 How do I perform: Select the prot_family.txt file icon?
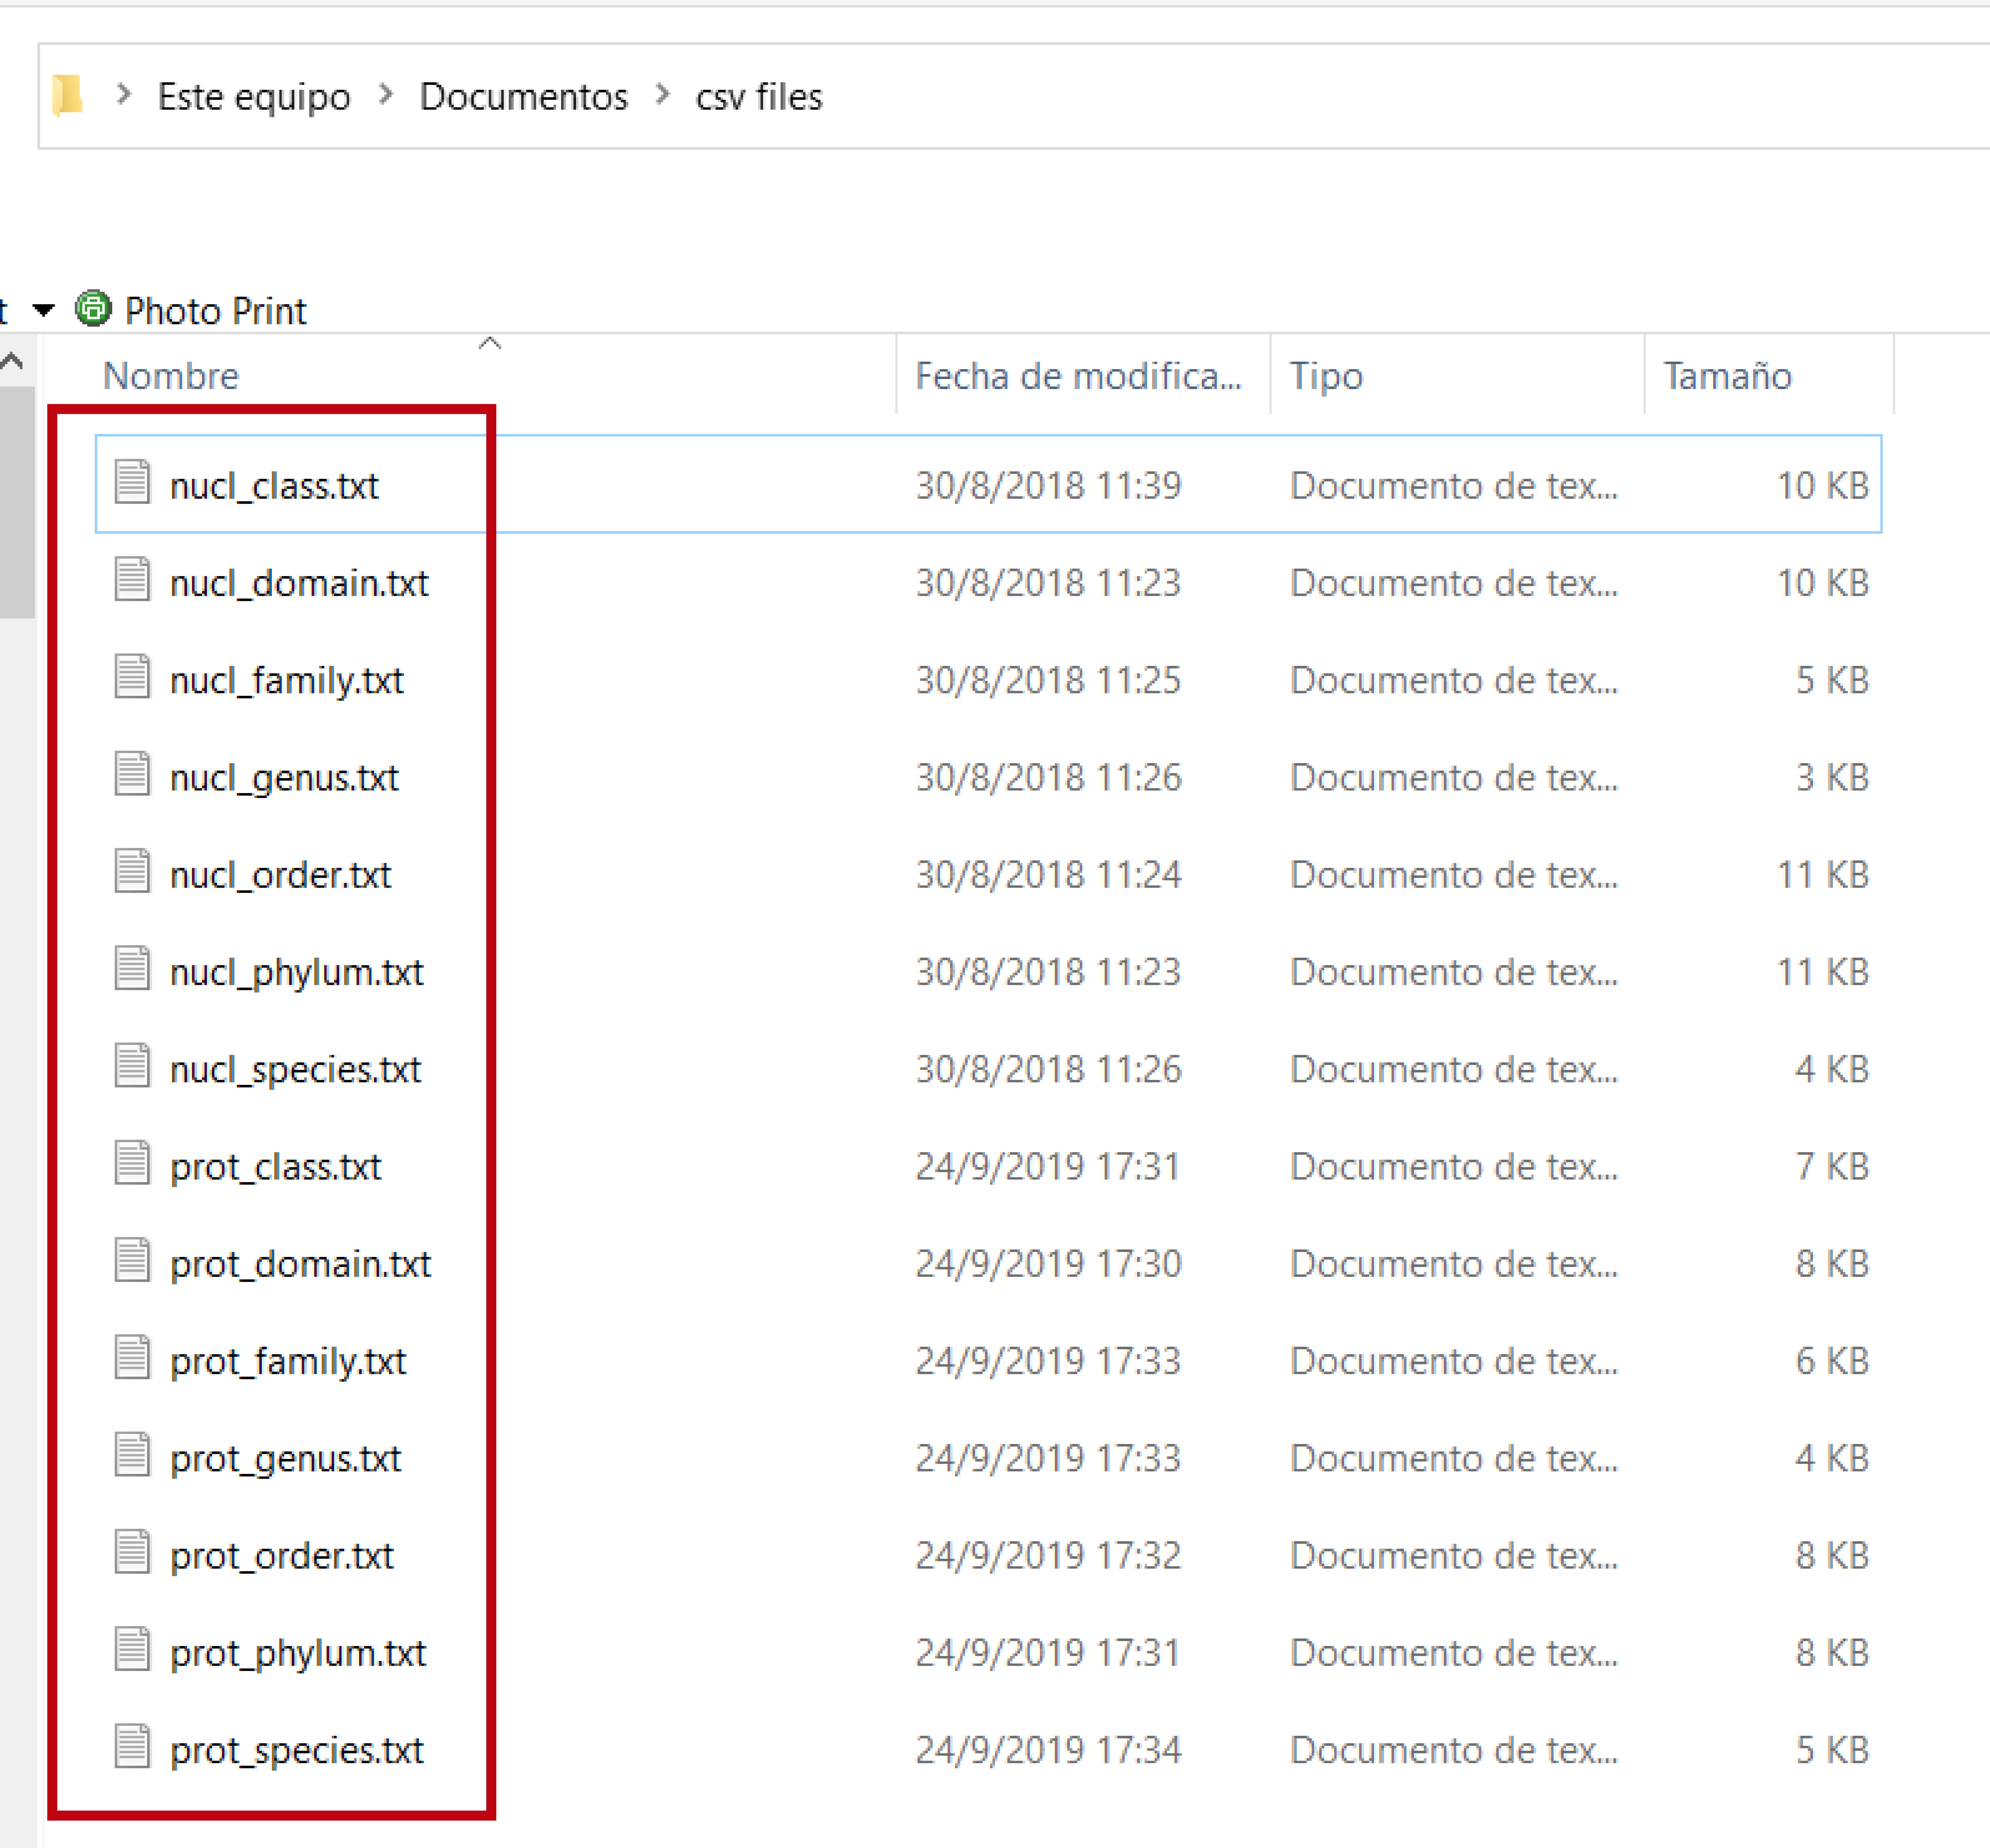132,1357
